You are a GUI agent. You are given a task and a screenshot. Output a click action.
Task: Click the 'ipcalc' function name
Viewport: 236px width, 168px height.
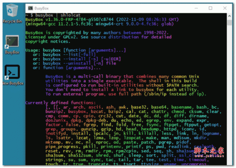[x=101, y=134]
